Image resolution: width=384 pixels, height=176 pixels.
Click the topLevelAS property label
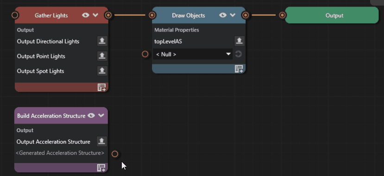tap(168, 42)
